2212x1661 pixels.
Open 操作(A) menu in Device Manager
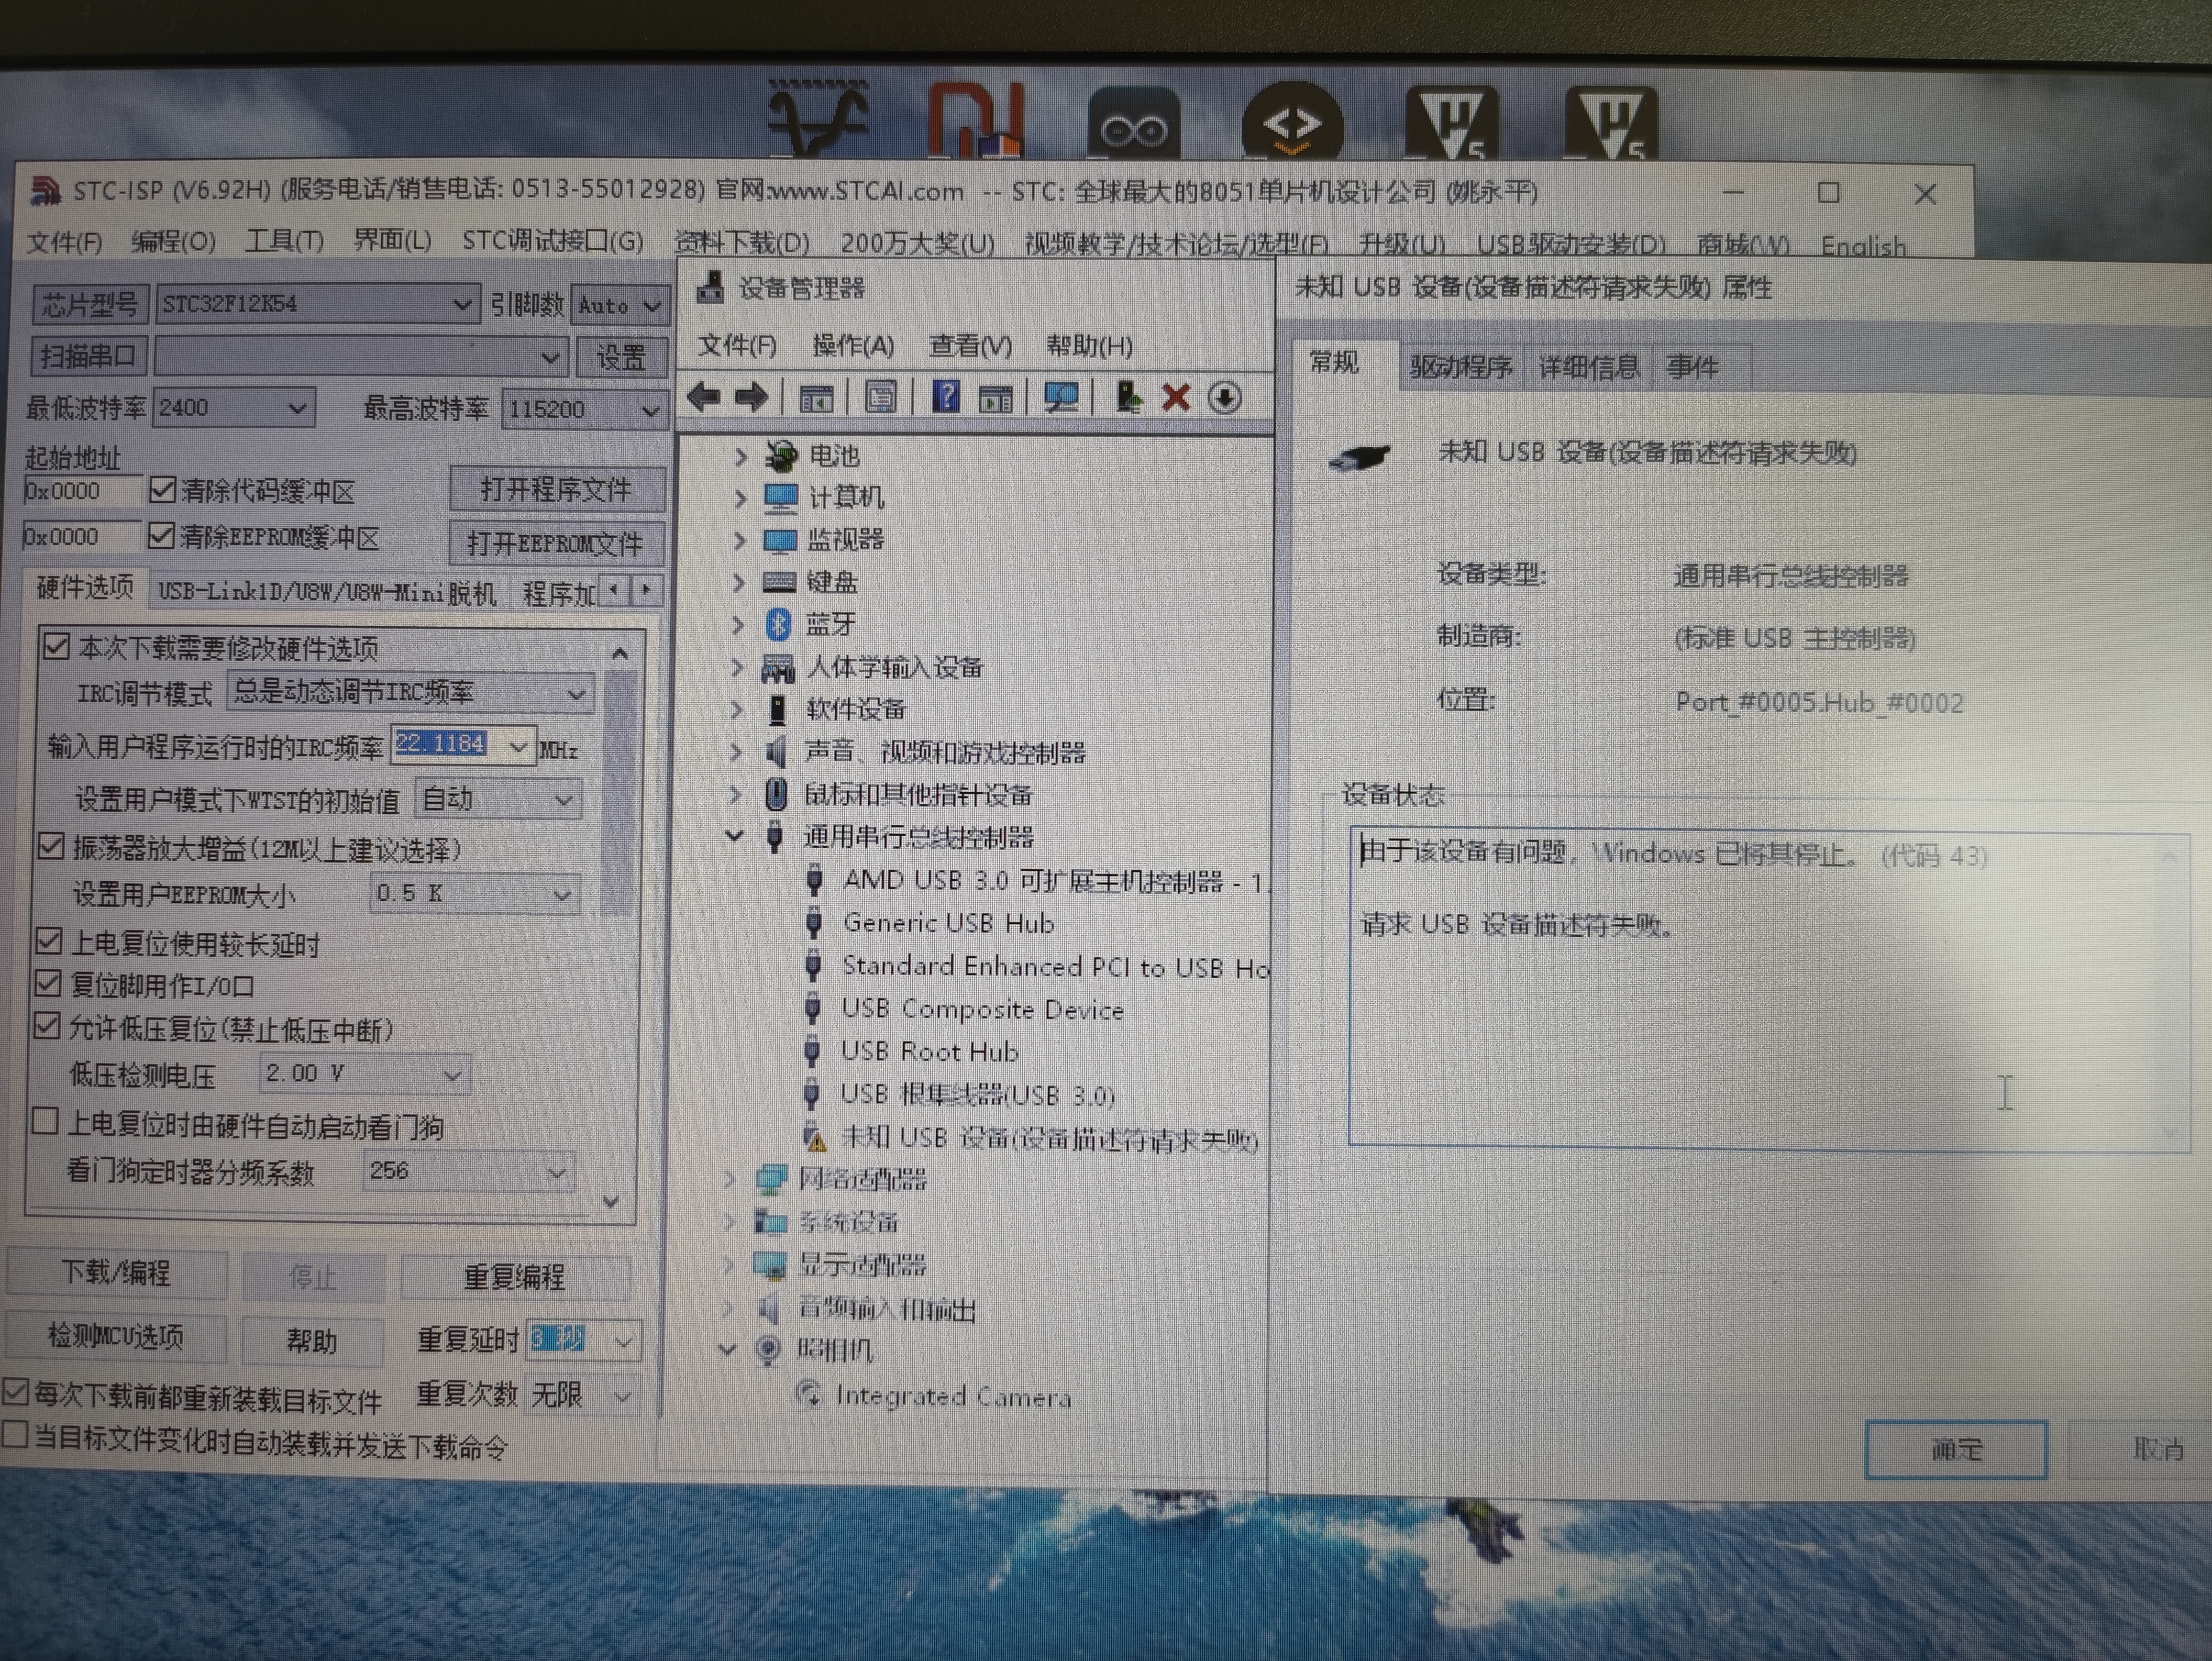(x=853, y=346)
